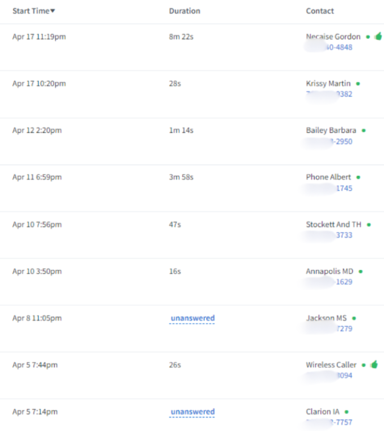Click the green dot next to Krissy Martin

[x=358, y=83]
